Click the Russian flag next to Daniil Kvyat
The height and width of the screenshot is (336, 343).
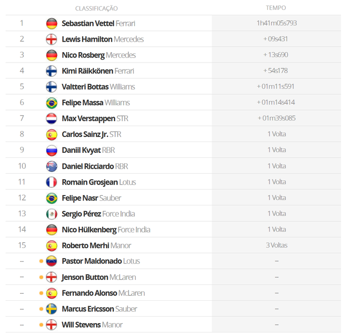pyautogui.click(x=52, y=150)
